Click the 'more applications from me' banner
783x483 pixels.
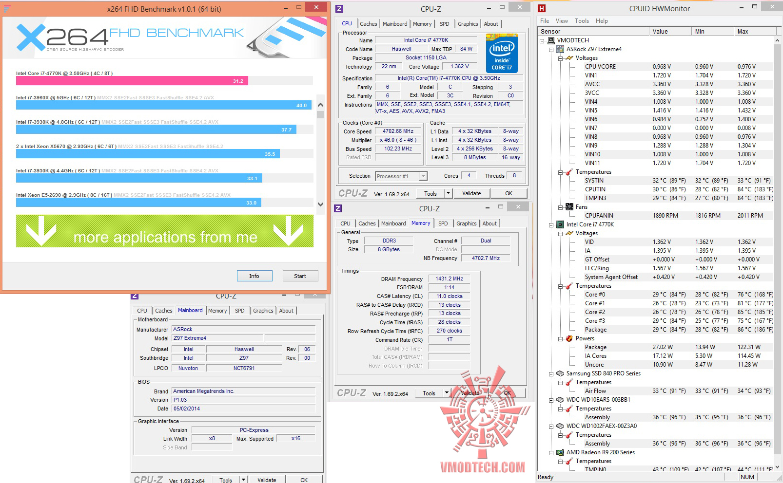[x=165, y=231]
